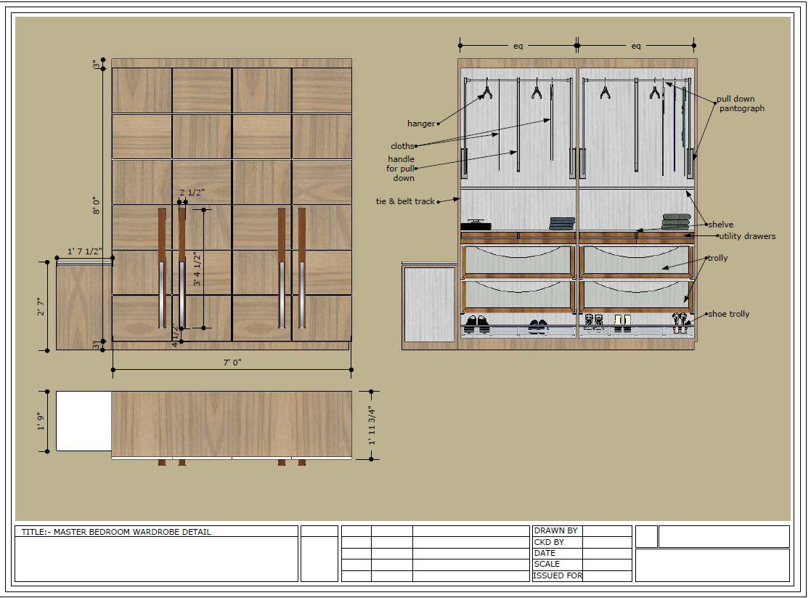Select the SCALE field in title block
This screenshot has width=811, height=598.
tap(547, 564)
